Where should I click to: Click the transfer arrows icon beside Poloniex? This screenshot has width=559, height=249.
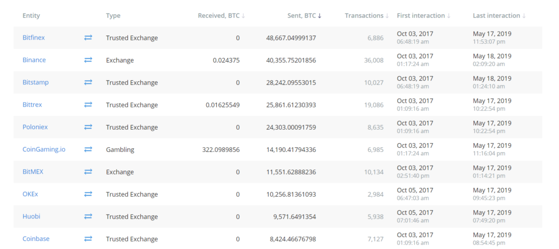(x=88, y=127)
